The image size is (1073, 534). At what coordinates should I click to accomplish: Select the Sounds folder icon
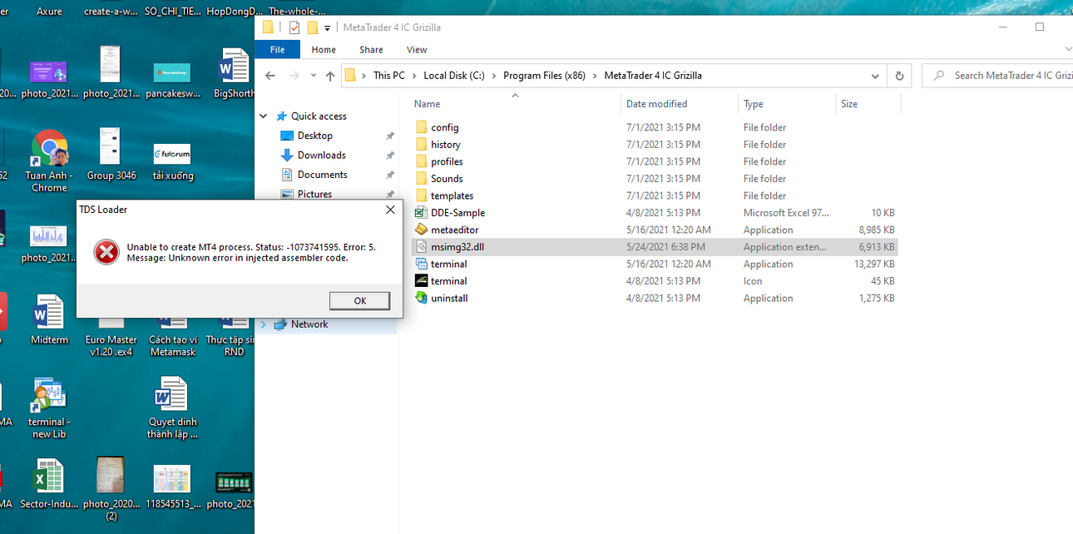[421, 179]
